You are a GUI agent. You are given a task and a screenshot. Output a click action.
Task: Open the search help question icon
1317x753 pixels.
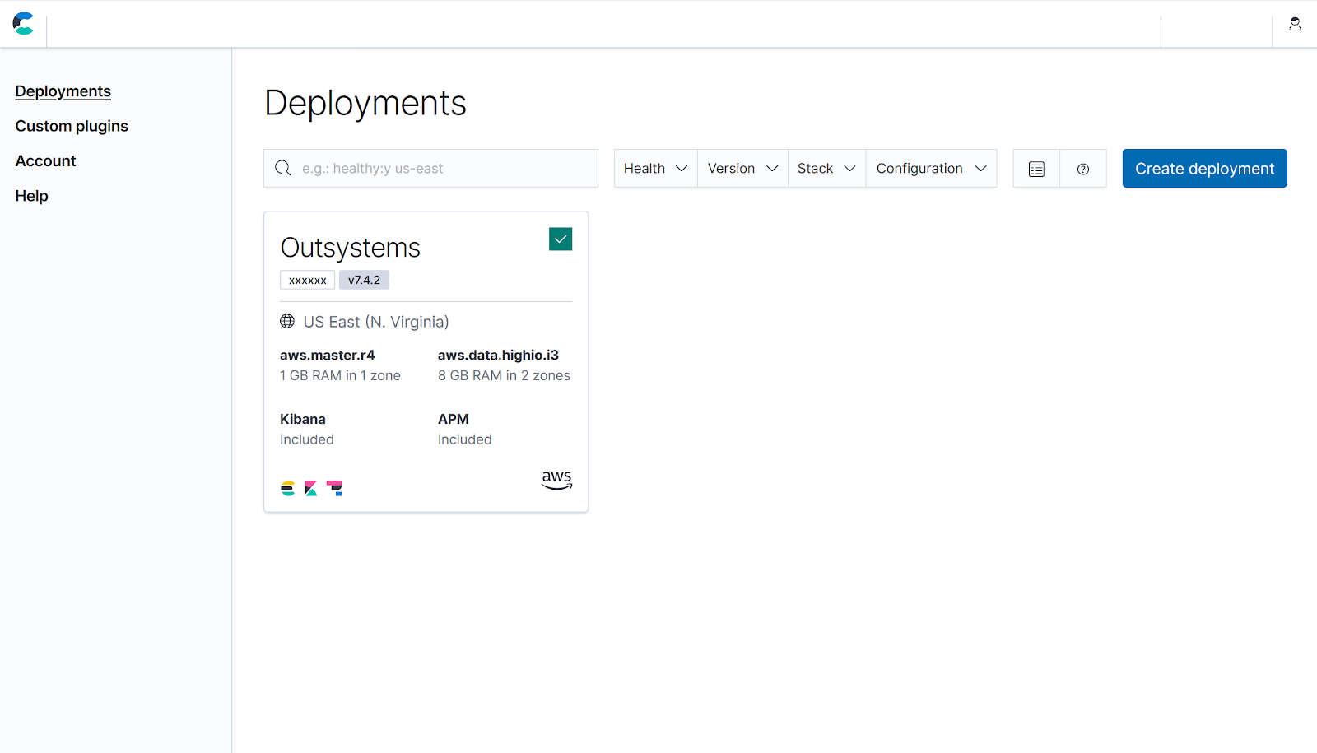[x=1083, y=169]
